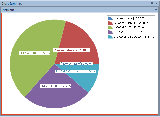This screenshot has height=117, width=160.
Task: Click the pie label JCPenney Plan Plus: 20.84 %
Action: (x=72, y=50)
